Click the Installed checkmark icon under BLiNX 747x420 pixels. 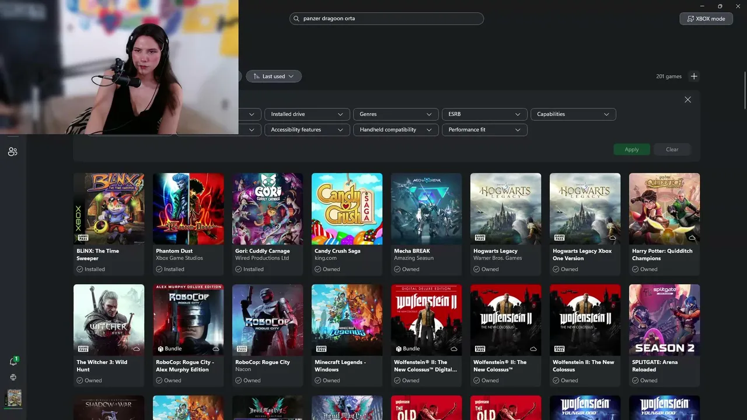coord(80,269)
